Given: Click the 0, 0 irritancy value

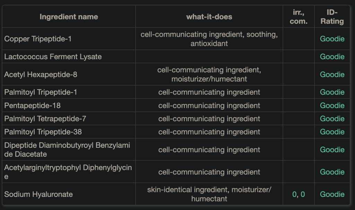Looking at the screenshot, I should pos(298,194).
